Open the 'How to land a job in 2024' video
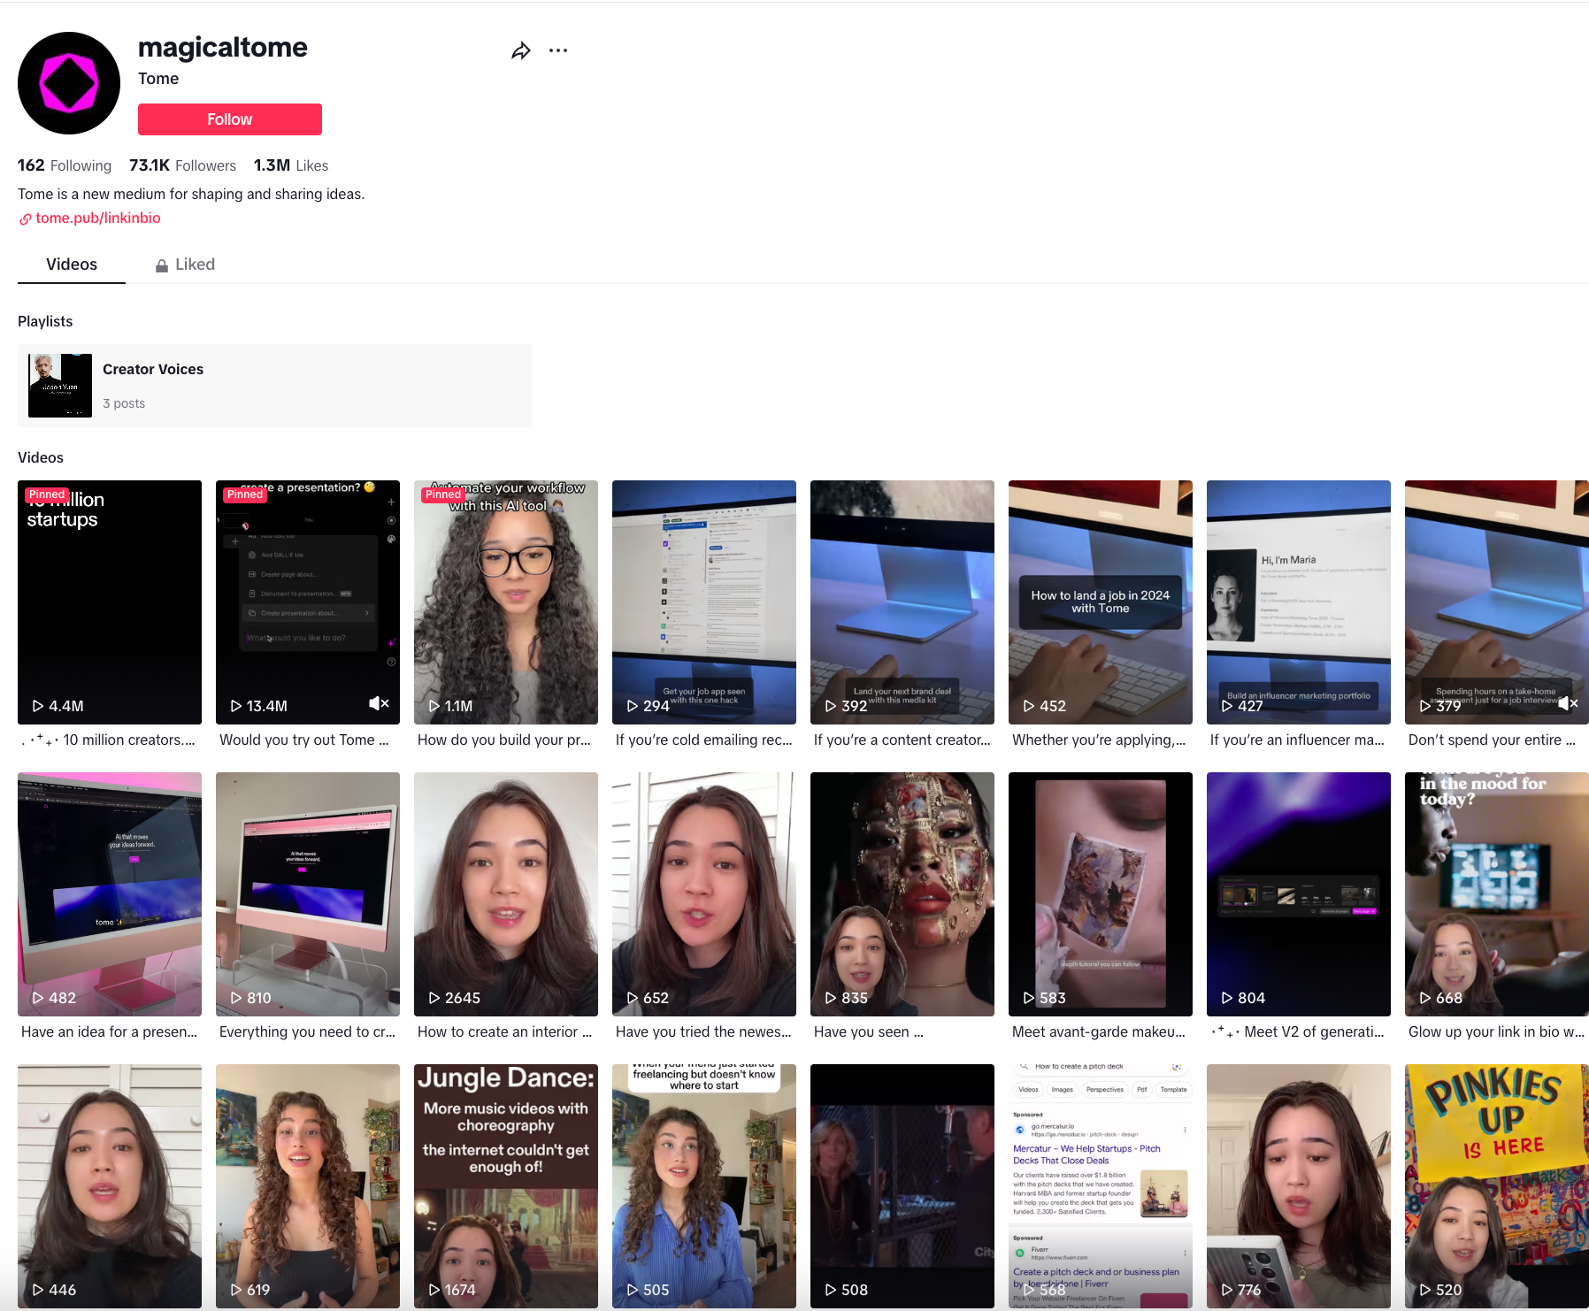The width and height of the screenshot is (1589, 1311). (1101, 602)
